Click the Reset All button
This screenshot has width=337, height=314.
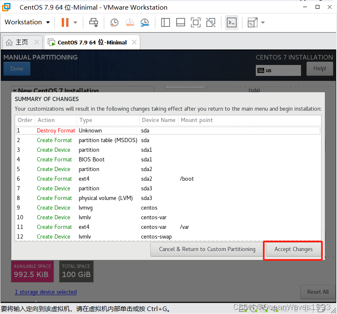click(x=318, y=292)
